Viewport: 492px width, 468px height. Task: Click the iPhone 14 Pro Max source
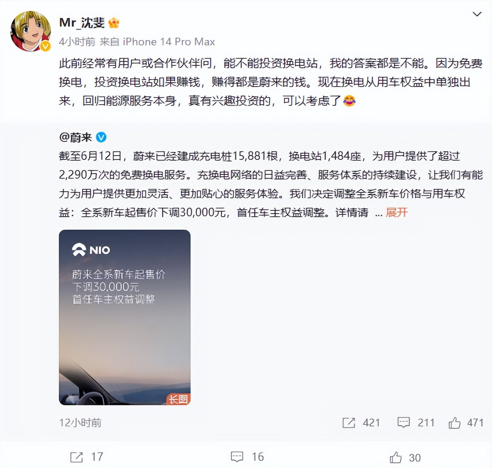coord(169,42)
